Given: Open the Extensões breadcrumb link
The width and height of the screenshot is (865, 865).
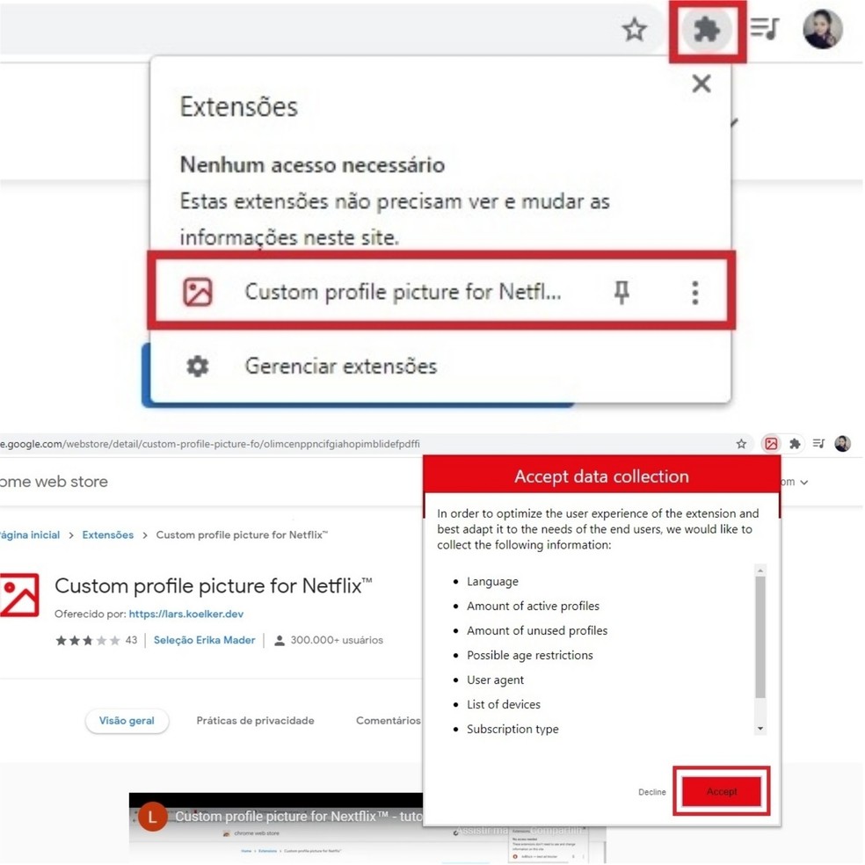Looking at the screenshot, I should (x=107, y=535).
